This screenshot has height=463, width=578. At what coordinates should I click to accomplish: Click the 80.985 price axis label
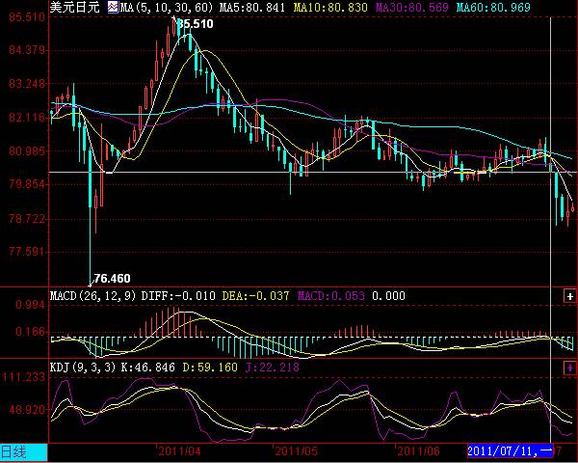tap(27, 150)
